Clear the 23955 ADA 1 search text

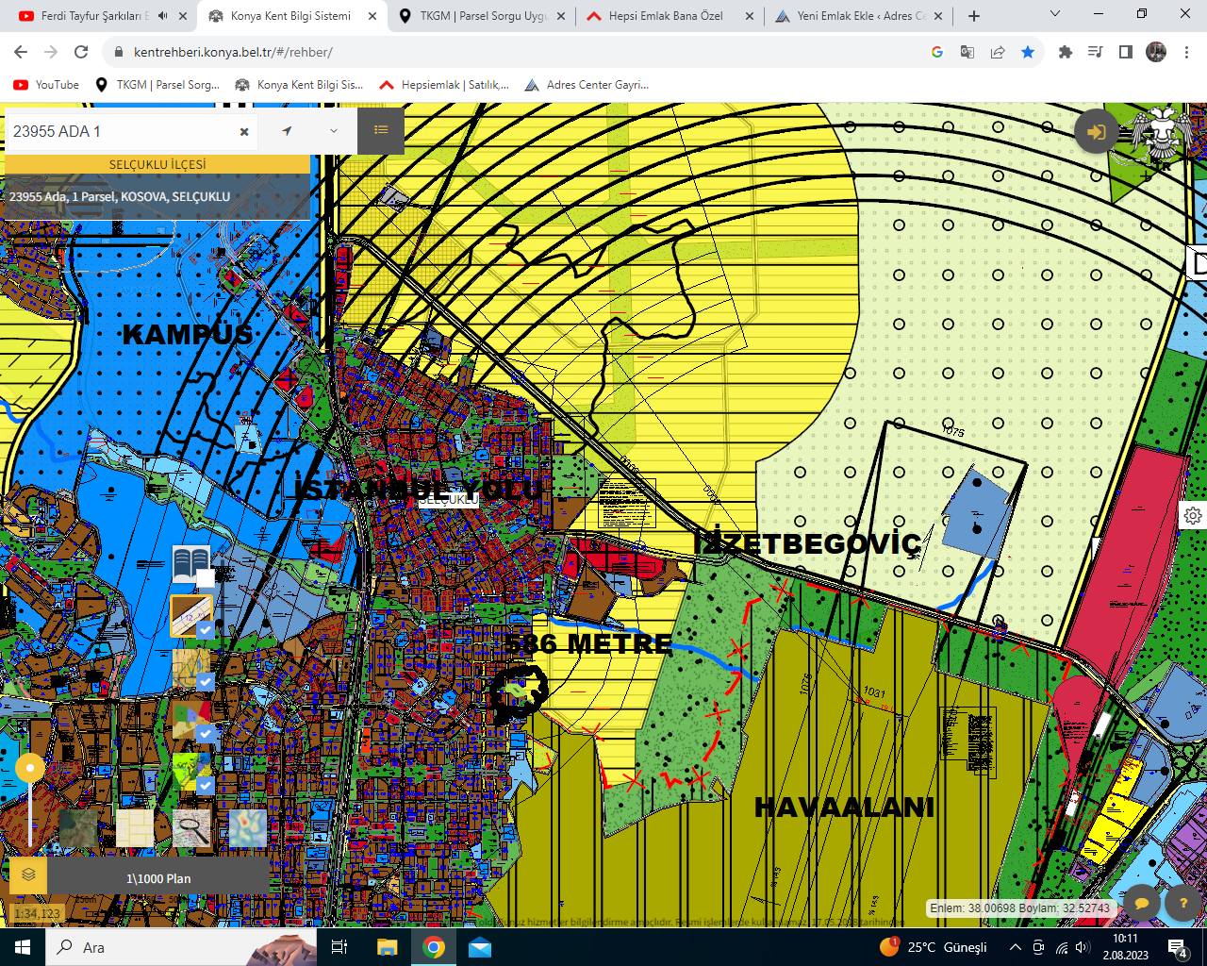tap(244, 132)
